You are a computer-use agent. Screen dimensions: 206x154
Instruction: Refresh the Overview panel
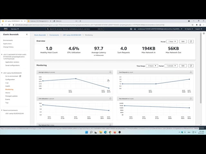191,41
